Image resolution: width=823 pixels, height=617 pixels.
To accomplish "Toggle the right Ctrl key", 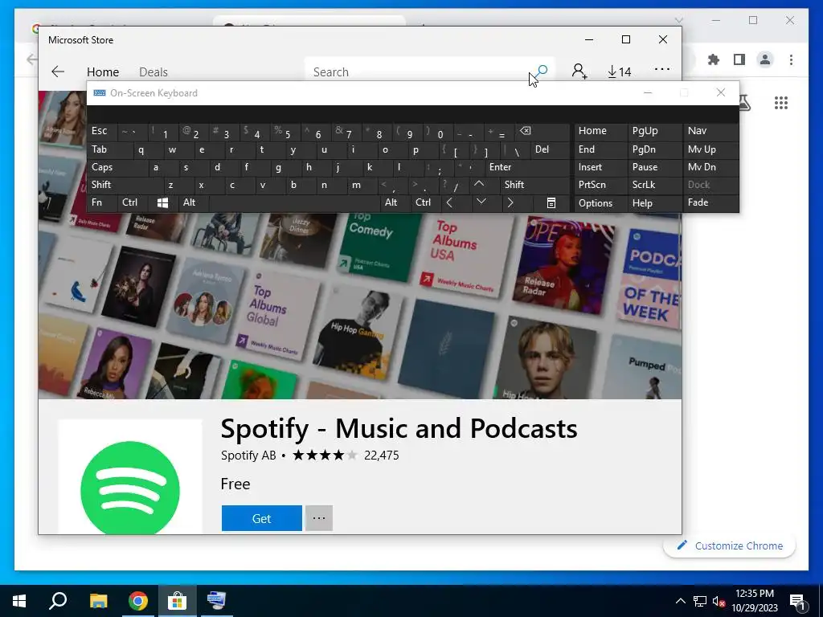I will click(x=424, y=203).
